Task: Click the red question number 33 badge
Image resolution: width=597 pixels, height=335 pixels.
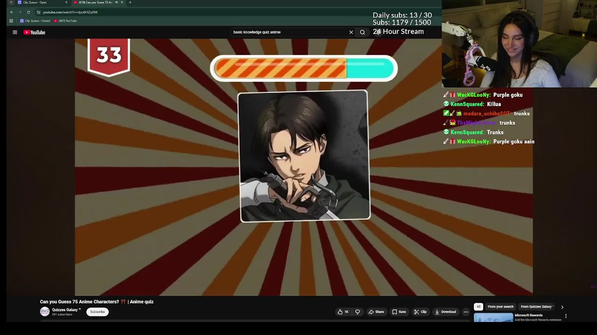Action: tap(109, 57)
